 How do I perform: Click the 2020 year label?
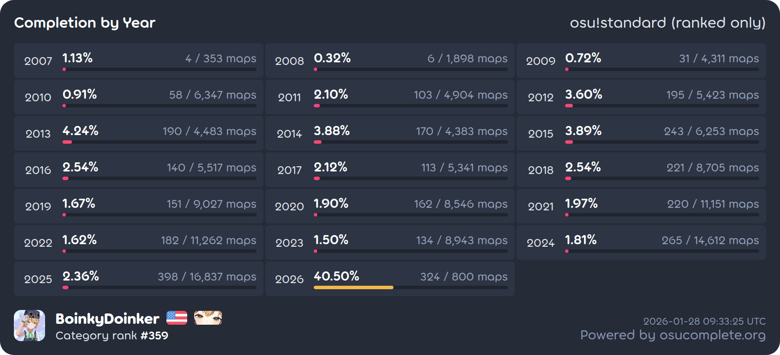pyautogui.click(x=289, y=207)
